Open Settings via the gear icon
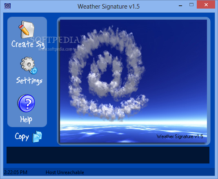Viewport: 218px width, 179px height. tap(29, 65)
